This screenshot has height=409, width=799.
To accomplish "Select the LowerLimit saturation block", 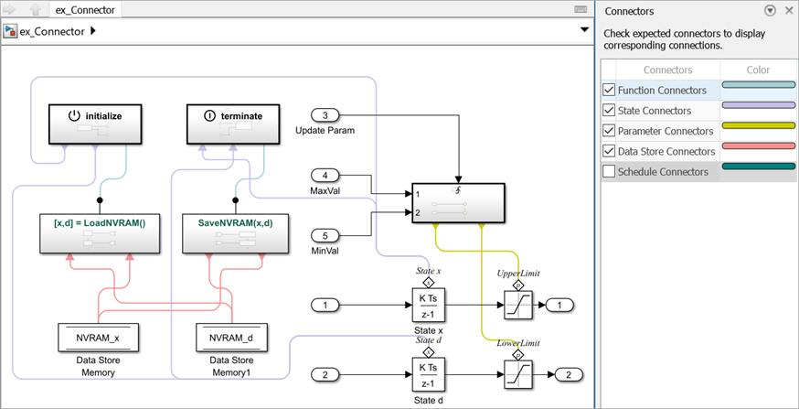I will [517, 374].
